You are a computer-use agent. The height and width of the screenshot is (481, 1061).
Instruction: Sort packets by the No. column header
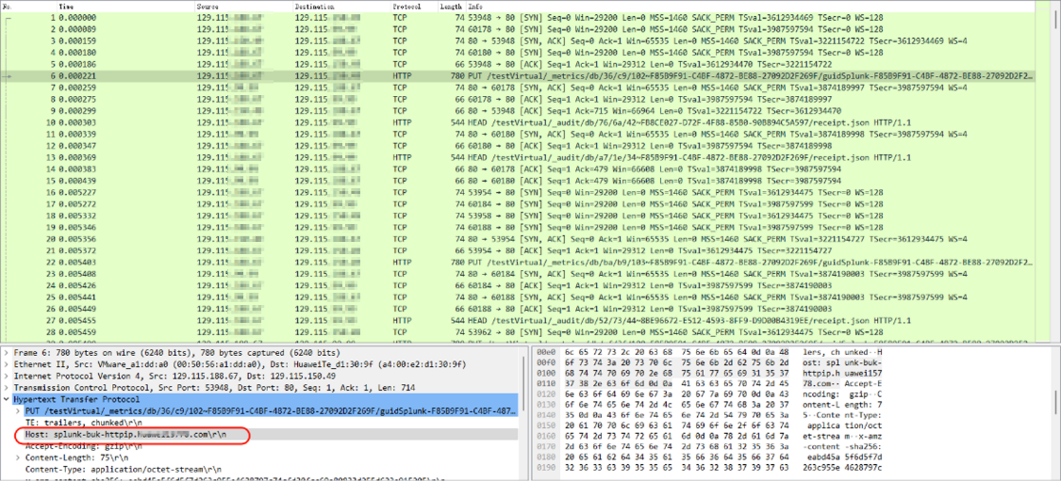9,7
